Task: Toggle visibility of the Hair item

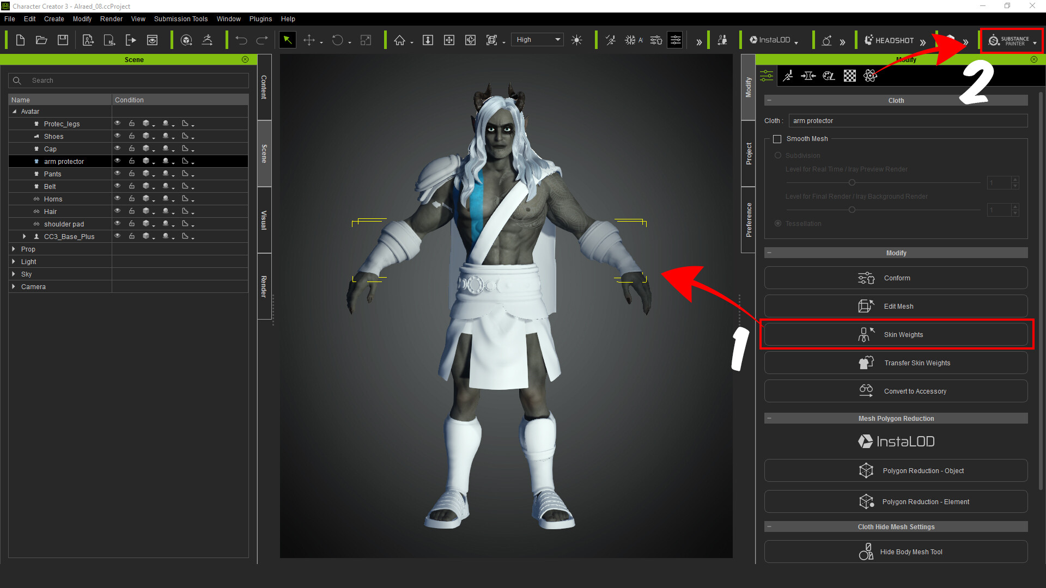Action: click(x=118, y=211)
